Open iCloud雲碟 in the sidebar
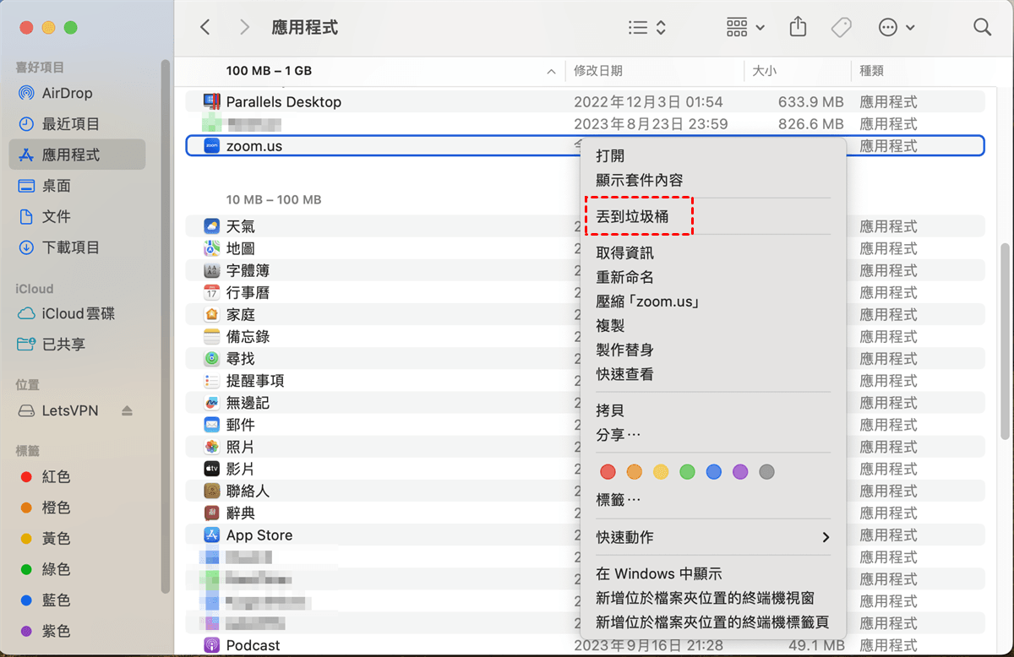Viewport: 1014px width, 657px height. (79, 313)
